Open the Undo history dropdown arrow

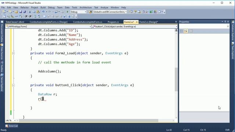tap(47, 12)
